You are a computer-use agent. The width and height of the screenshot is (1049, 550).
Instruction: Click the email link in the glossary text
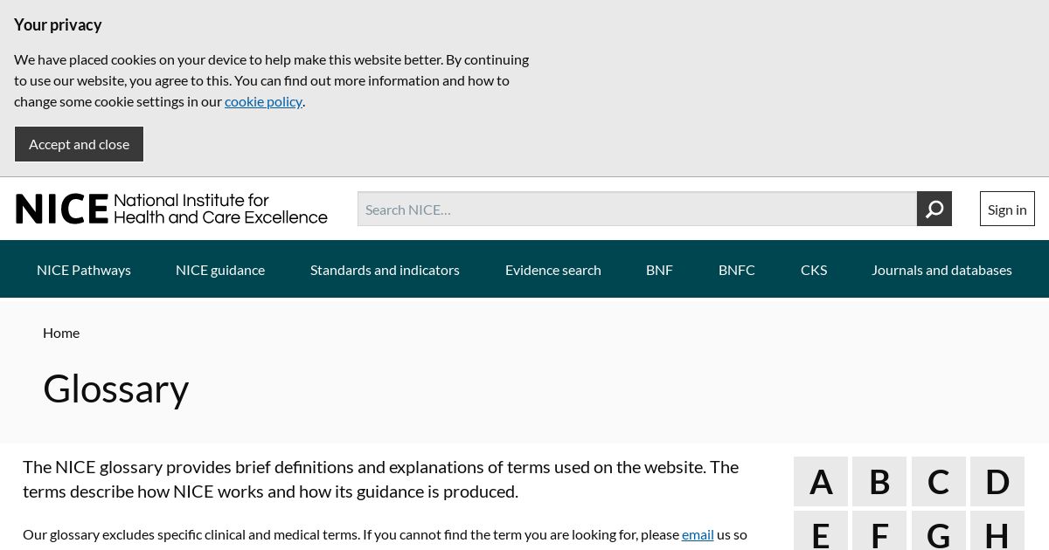[698, 534]
